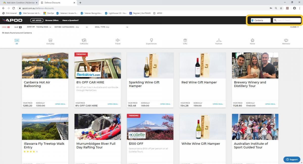Open APOD bookmark
The image size is (303, 164).
point(158,13)
